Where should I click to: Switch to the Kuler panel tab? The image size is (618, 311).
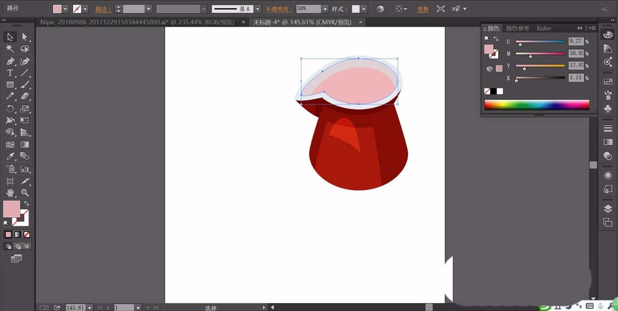coord(544,28)
